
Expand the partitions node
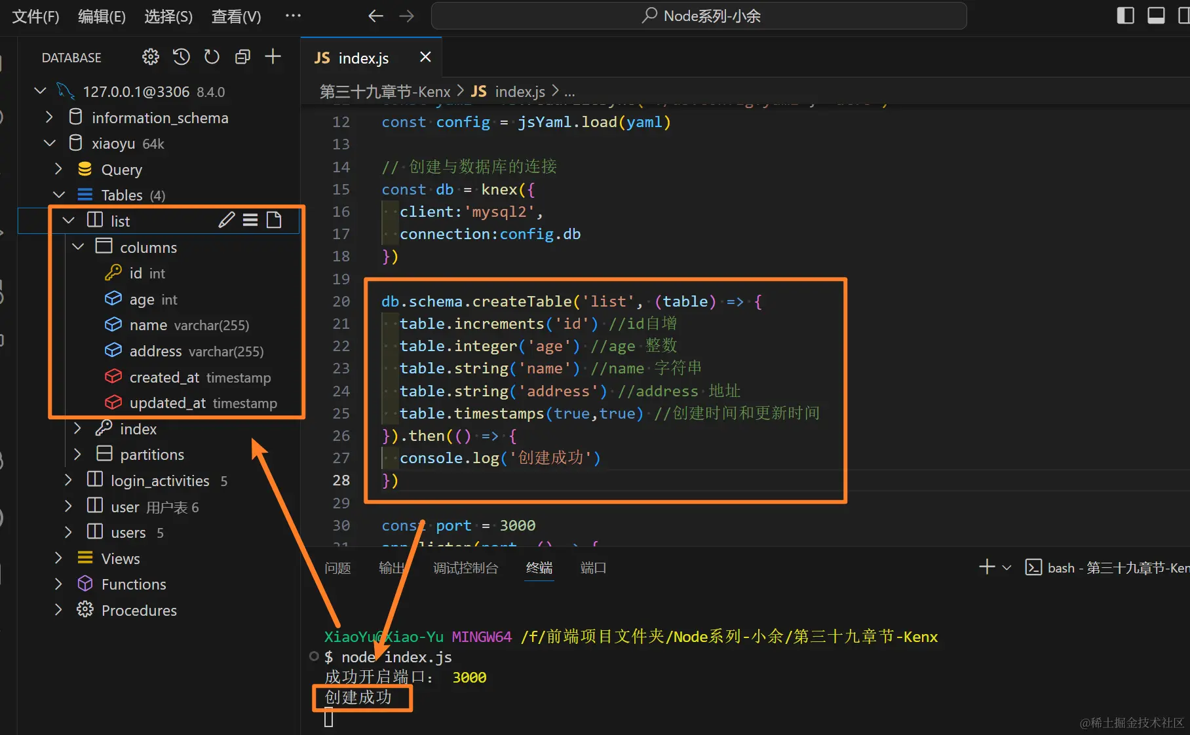point(77,454)
